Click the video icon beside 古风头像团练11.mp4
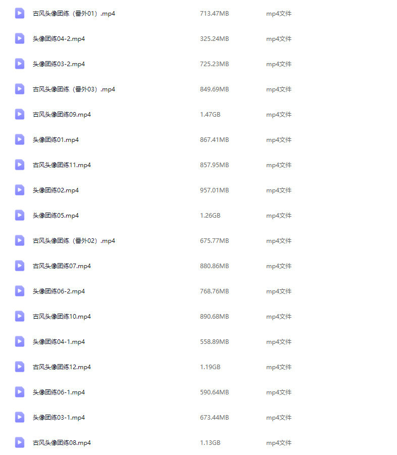 [x=20, y=165]
